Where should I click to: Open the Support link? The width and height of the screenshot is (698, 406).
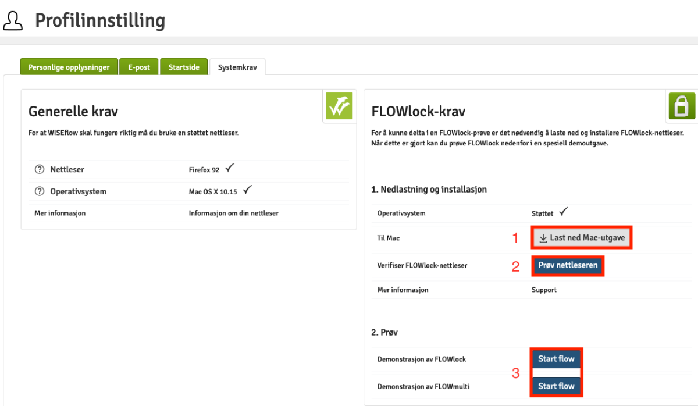[x=544, y=289]
